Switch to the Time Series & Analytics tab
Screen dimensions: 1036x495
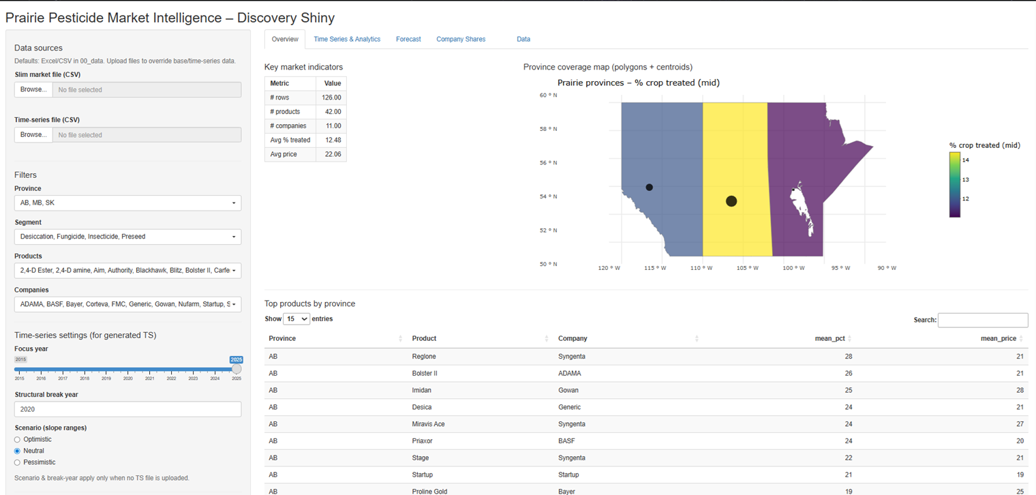347,40
